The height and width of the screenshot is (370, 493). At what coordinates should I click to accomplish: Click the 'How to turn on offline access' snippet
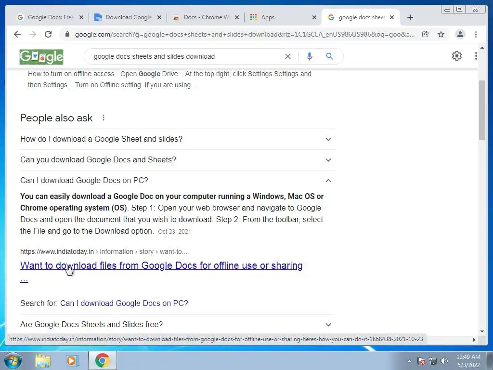coord(170,79)
